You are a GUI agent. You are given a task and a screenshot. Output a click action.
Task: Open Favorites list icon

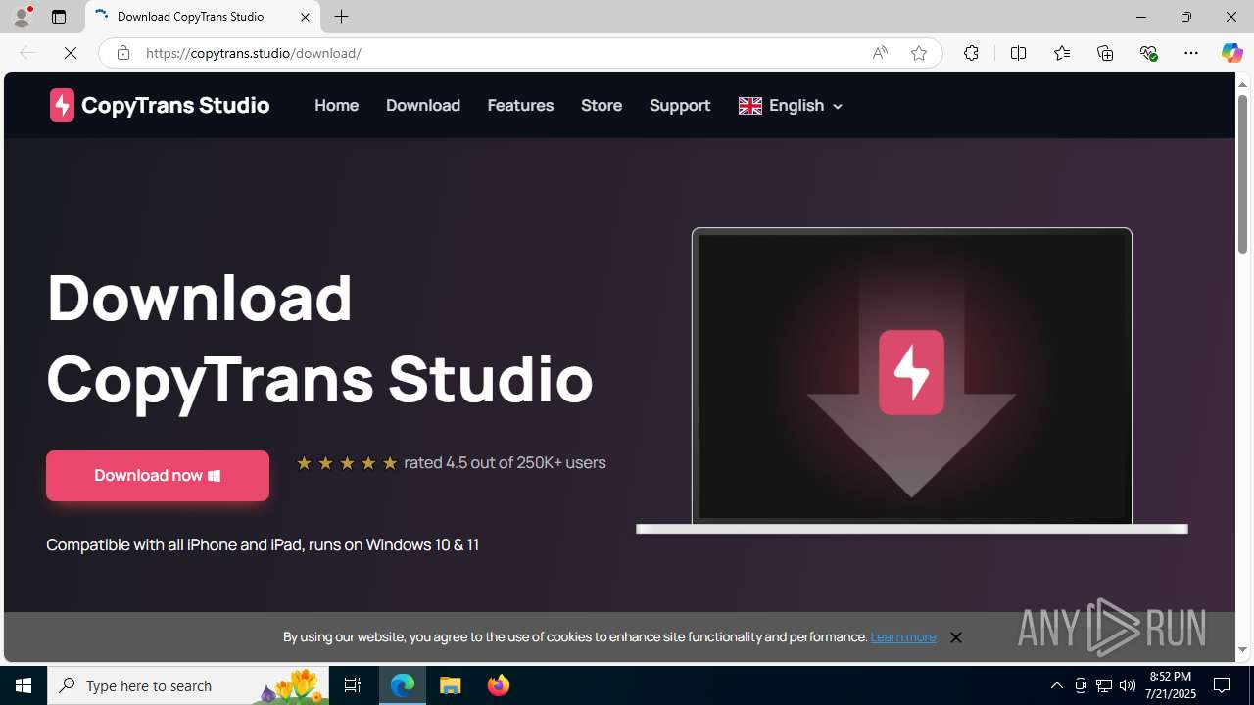click(1062, 53)
